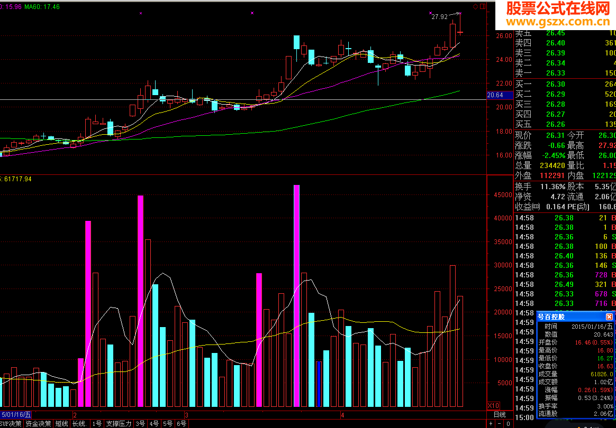Open the 支撑压力 indicator tab
Viewport: 616px width, 428px height.
click(119, 424)
